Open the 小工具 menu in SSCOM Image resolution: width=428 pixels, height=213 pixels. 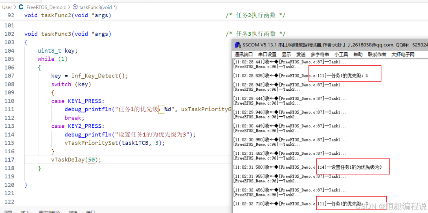click(x=341, y=54)
